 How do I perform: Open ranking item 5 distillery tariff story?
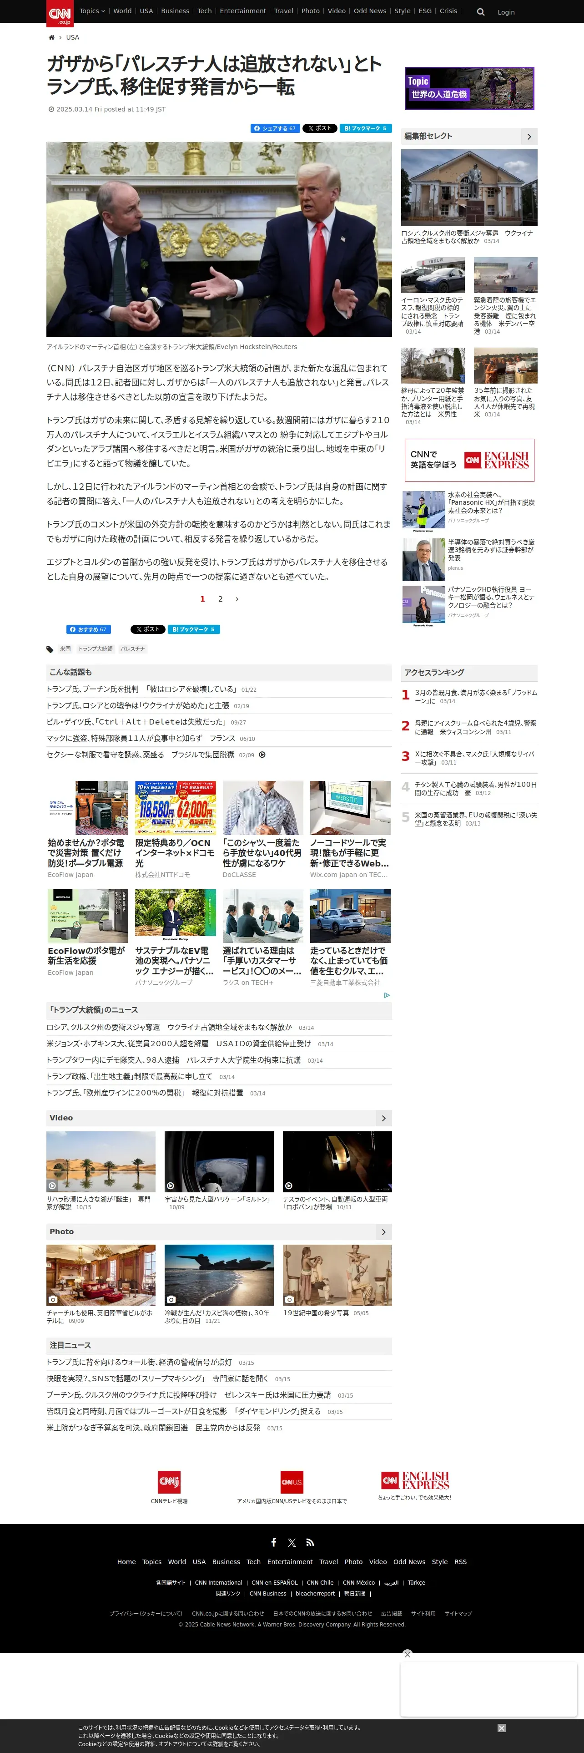475,819
